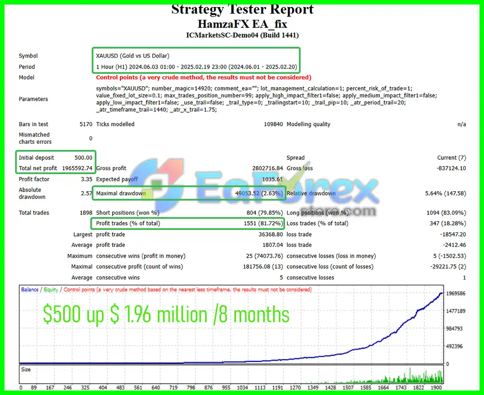Click 'Mismatched charts errors' label
The height and width of the screenshot is (395, 484).
(x=35, y=138)
